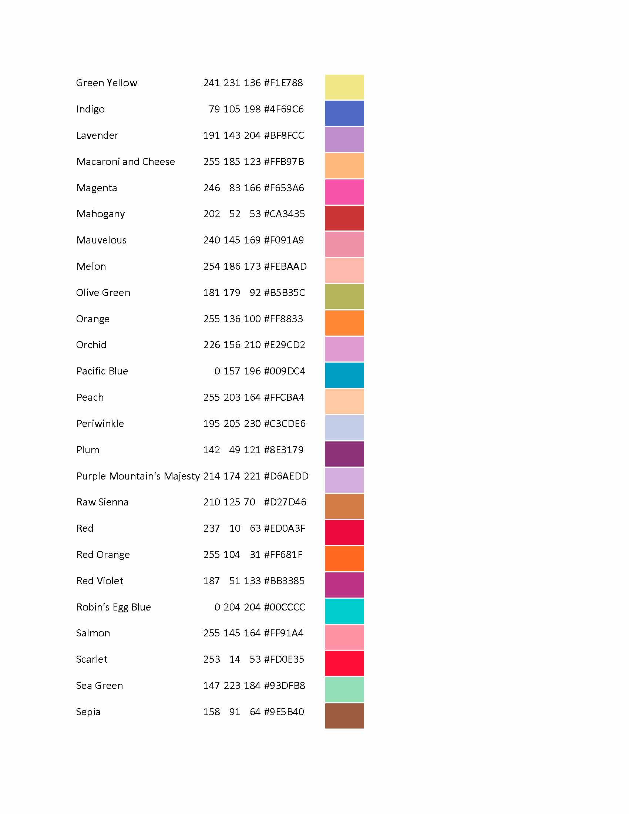The width and height of the screenshot is (629, 814).
Task: Click the Sepia brown swatch
Action: pyautogui.click(x=344, y=716)
